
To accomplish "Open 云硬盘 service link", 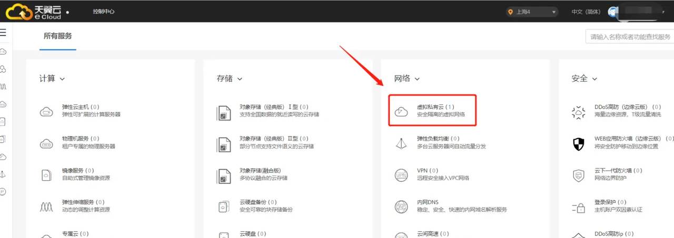I will pyautogui.click(x=253, y=233).
